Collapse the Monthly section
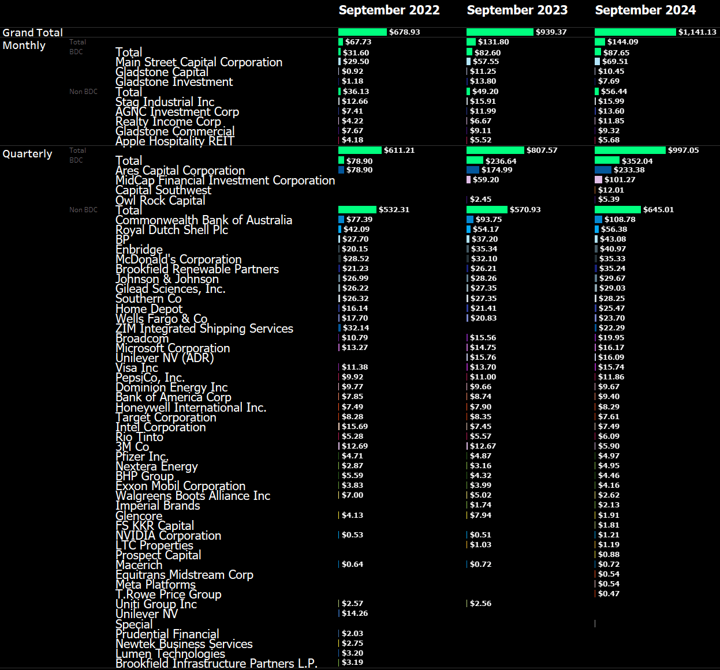This screenshot has width=720, height=670. pos(24,45)
